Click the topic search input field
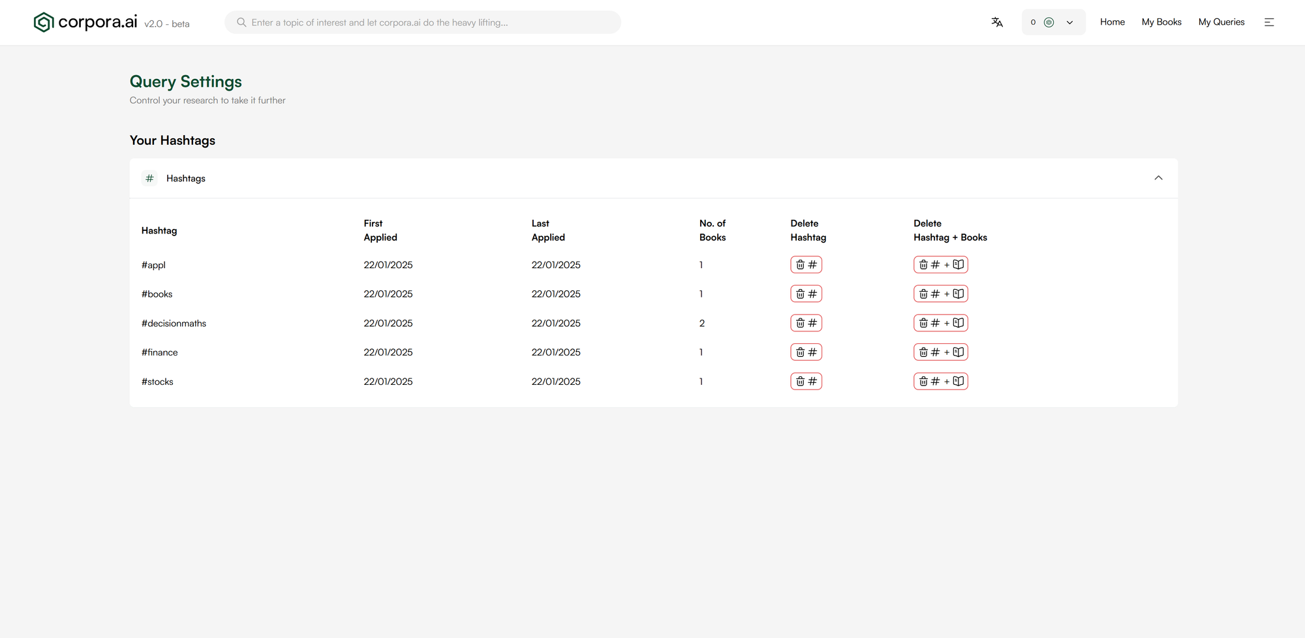The height and width of the screenshot is (638, 1305). [x=431, y=22]
